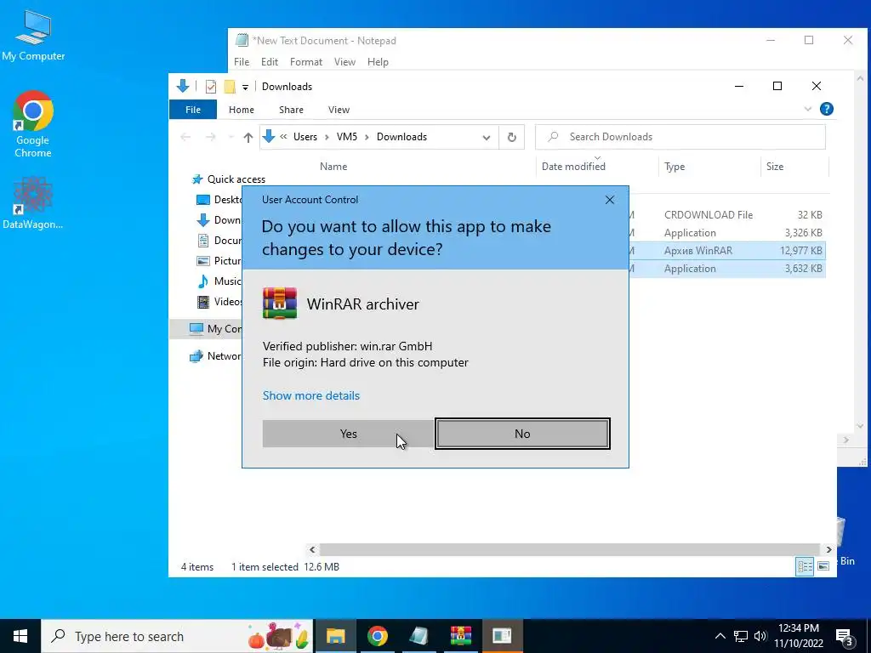
Task: Select Music in the navigation pane
Action: point(220,281)
